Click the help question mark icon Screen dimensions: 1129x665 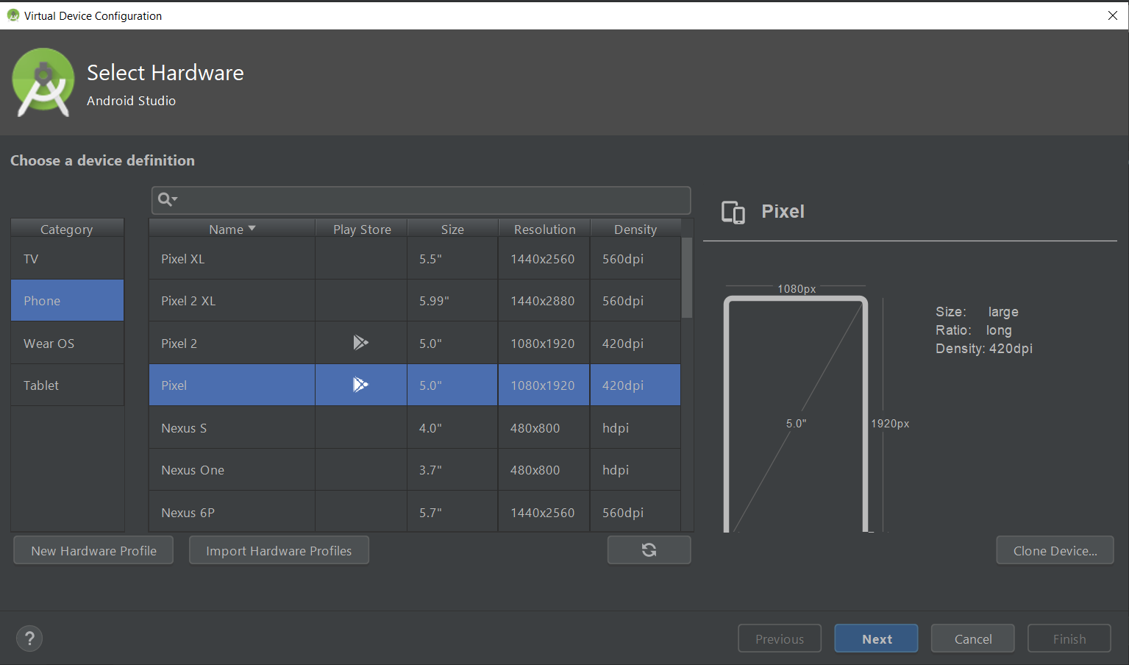29,638
